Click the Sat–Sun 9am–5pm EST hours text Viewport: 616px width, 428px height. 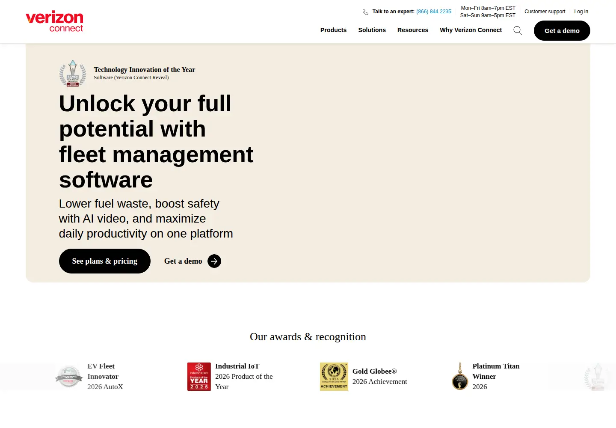point(488,15)
